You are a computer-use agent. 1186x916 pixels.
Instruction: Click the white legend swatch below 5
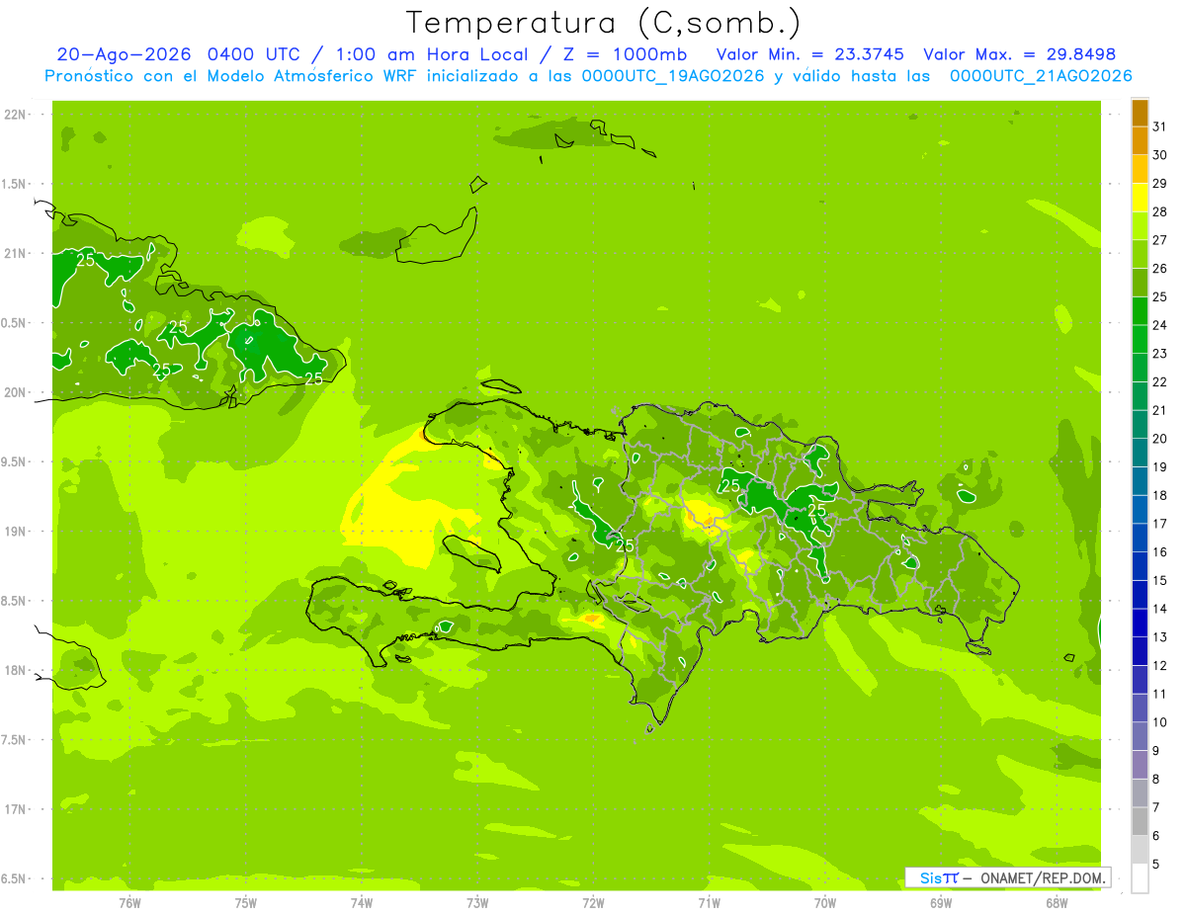coord(1140,878)
